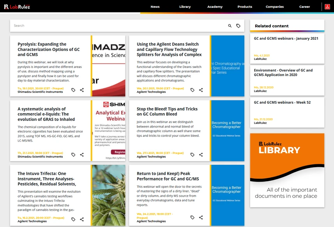Open the News menu

coord(155,7)
